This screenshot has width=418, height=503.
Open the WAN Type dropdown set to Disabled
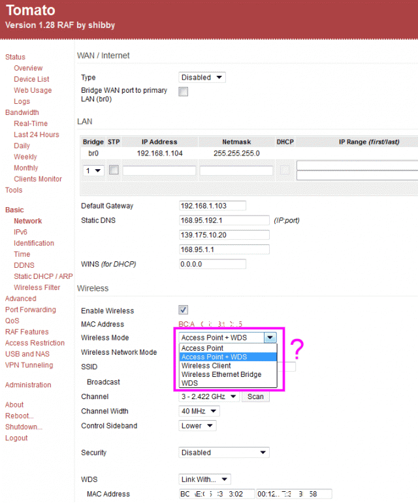click(202, 77)
